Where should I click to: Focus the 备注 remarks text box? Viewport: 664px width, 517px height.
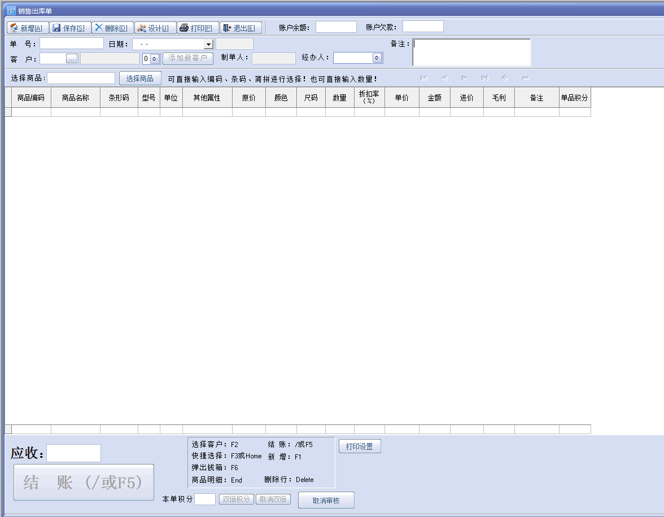(471, 52)
